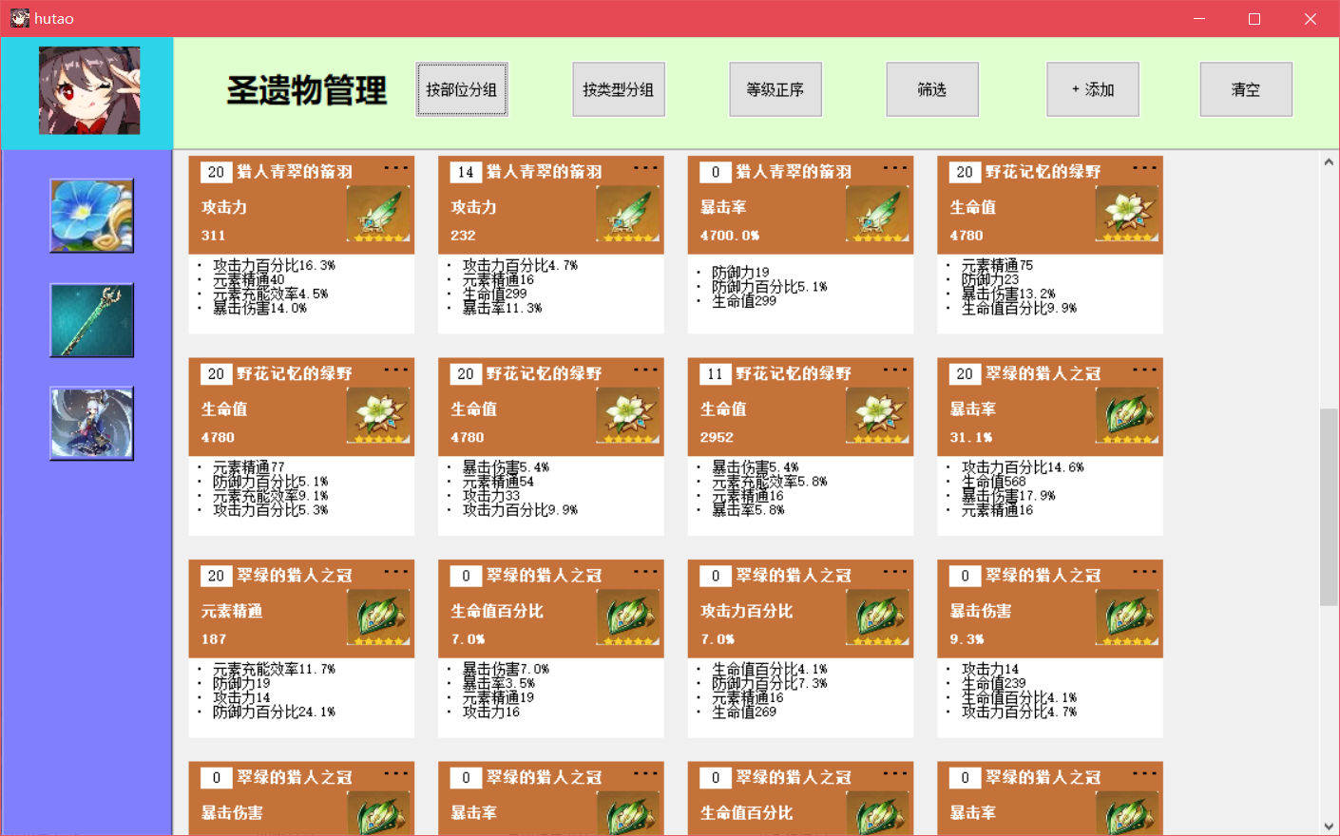Open the character artwork thumbnail in sidebar
Screen dimensions: 1340x836
click(92, 424)
